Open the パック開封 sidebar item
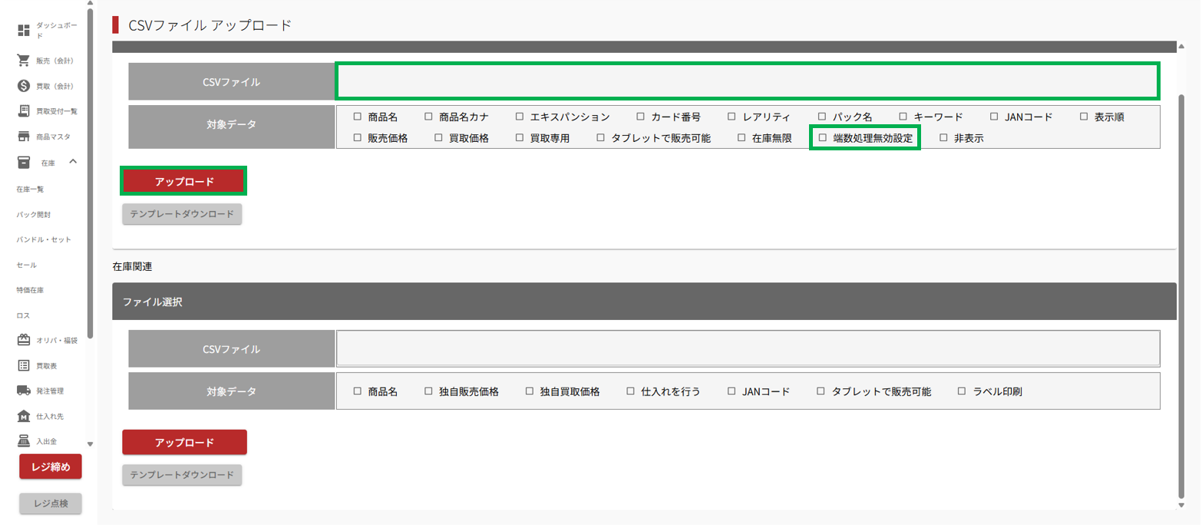 tap(33, 214)
